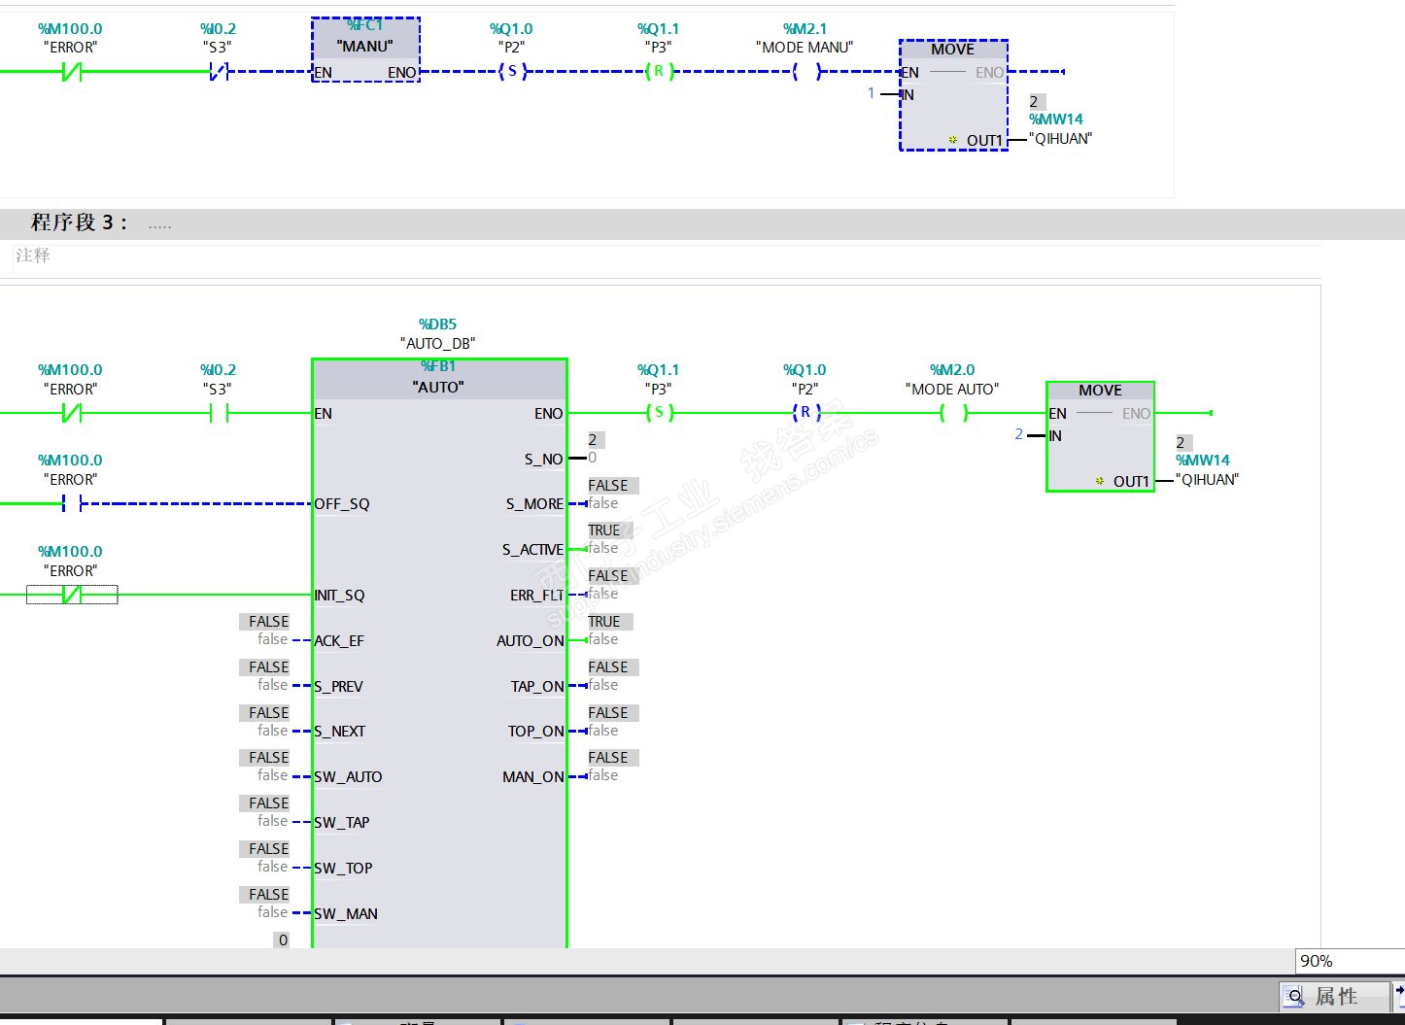Select the set coil P2 after the MANU block
This screenshot has width=1405, height=1025.
512,71
